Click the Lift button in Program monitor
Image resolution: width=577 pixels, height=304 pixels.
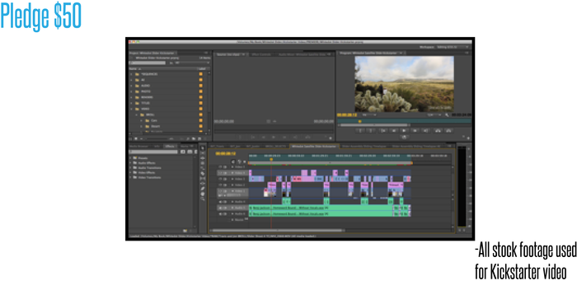pyautogui.click(x=438, y=130)
